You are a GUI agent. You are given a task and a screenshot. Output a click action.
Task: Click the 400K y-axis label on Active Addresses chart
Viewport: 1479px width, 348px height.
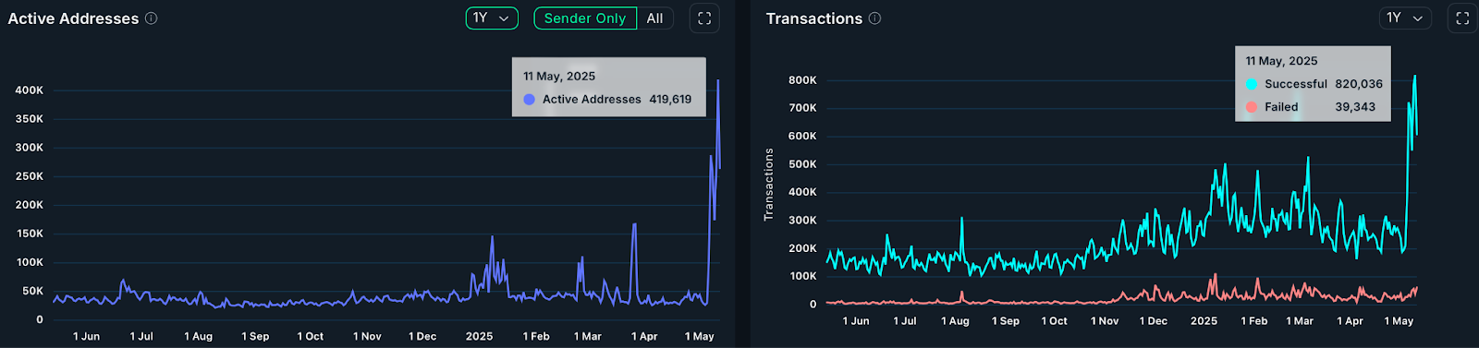(30, 90)
